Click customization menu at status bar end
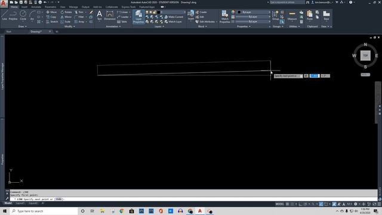The width and height of the screenshot is (382, 215). pos(379,204)
